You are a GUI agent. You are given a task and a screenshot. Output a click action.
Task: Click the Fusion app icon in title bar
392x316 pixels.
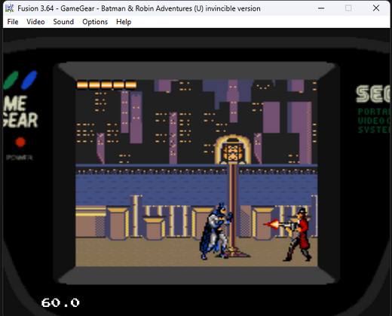[10, 8]
